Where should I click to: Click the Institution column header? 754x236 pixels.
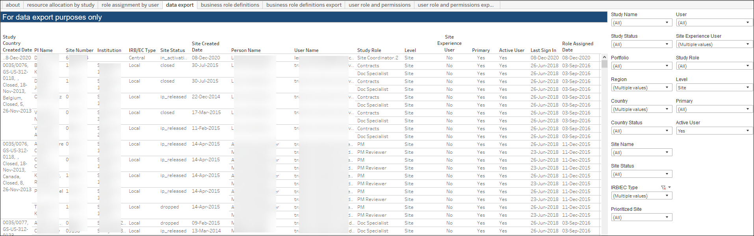(x=109, y=50)
